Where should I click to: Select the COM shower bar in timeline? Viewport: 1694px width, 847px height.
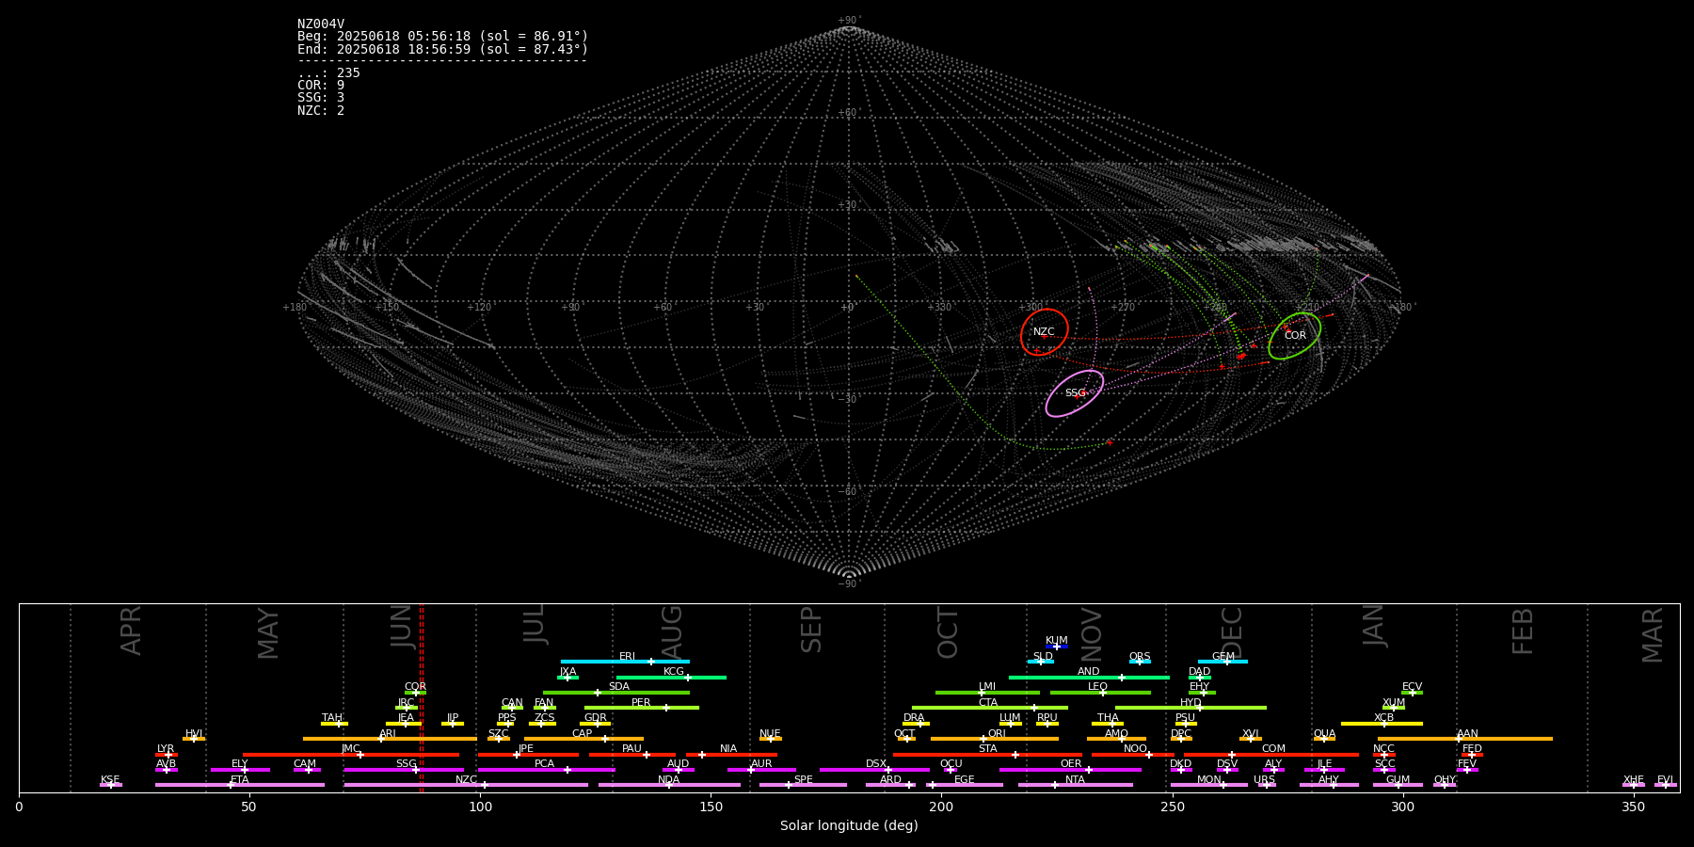tap(1271, 755)
